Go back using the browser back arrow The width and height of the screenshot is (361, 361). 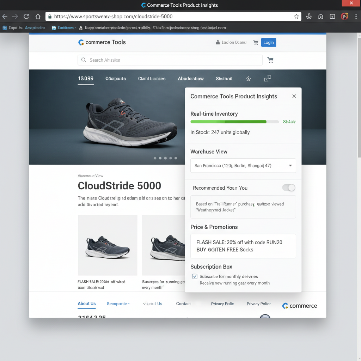click(x=5, y=16)
